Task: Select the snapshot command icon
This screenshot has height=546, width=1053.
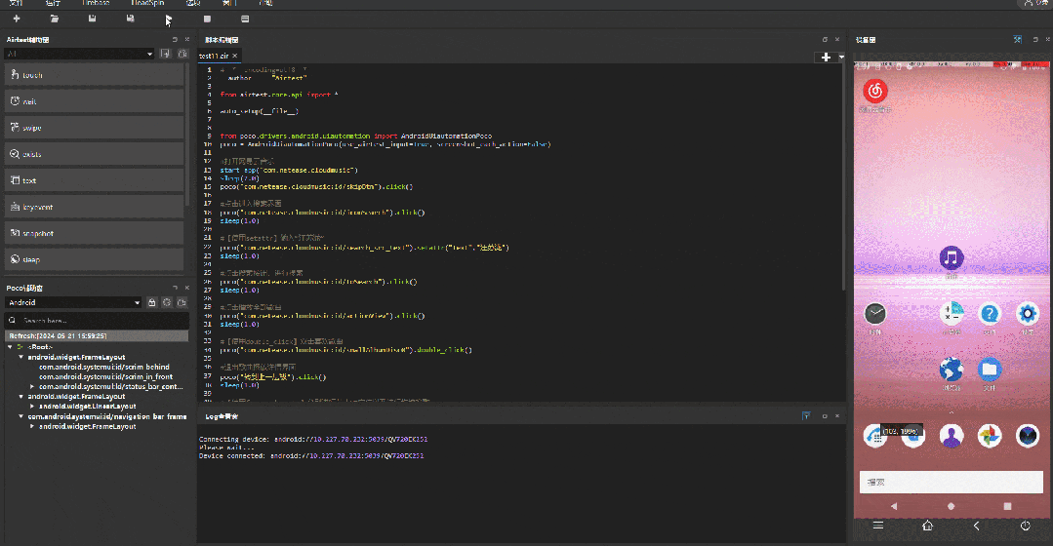Action: click(16, 233)
